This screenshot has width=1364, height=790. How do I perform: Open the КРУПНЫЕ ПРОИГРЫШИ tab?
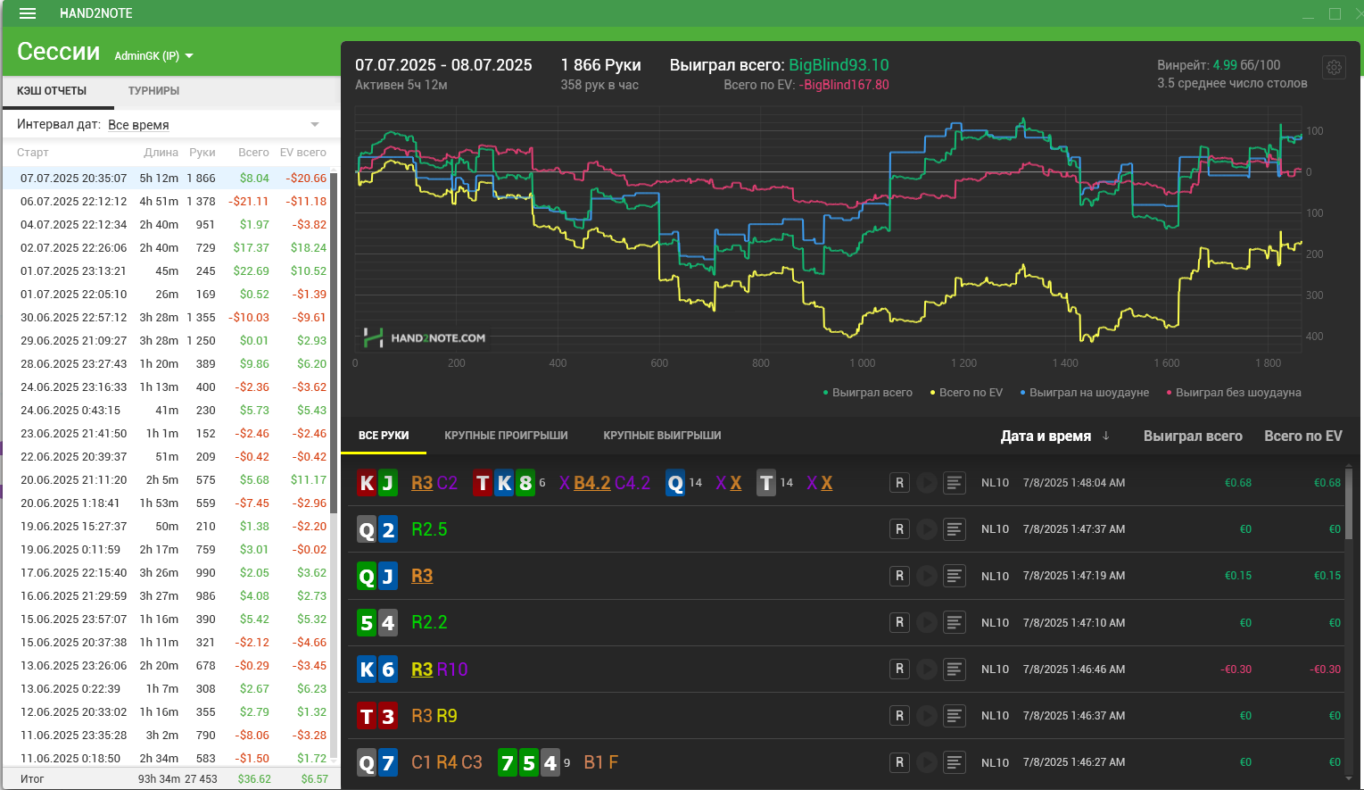pos(506,436)
